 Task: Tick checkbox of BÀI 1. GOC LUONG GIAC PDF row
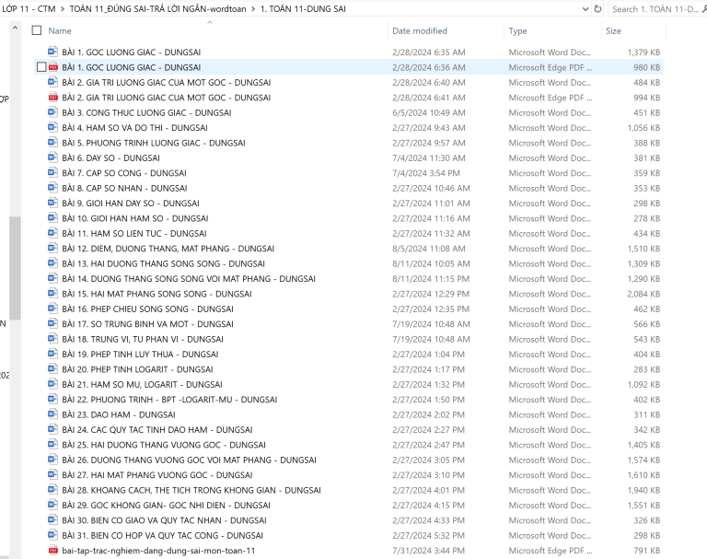click(41, 67)
